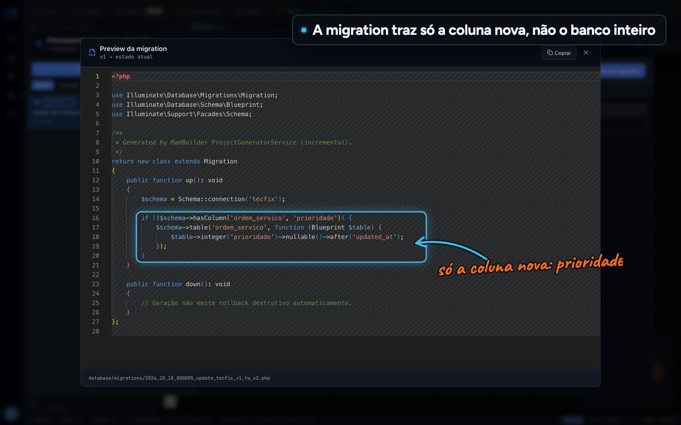This screenshot has width=681, height=425.
Task: Click the $table->integer('prioridade') line
Action: (287, 237)
